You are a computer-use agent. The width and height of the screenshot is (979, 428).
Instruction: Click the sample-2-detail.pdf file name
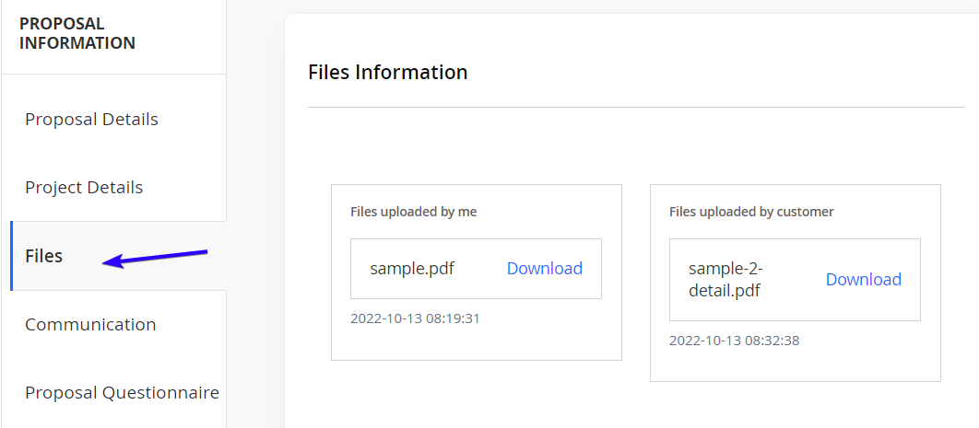(x=726, y=280)
